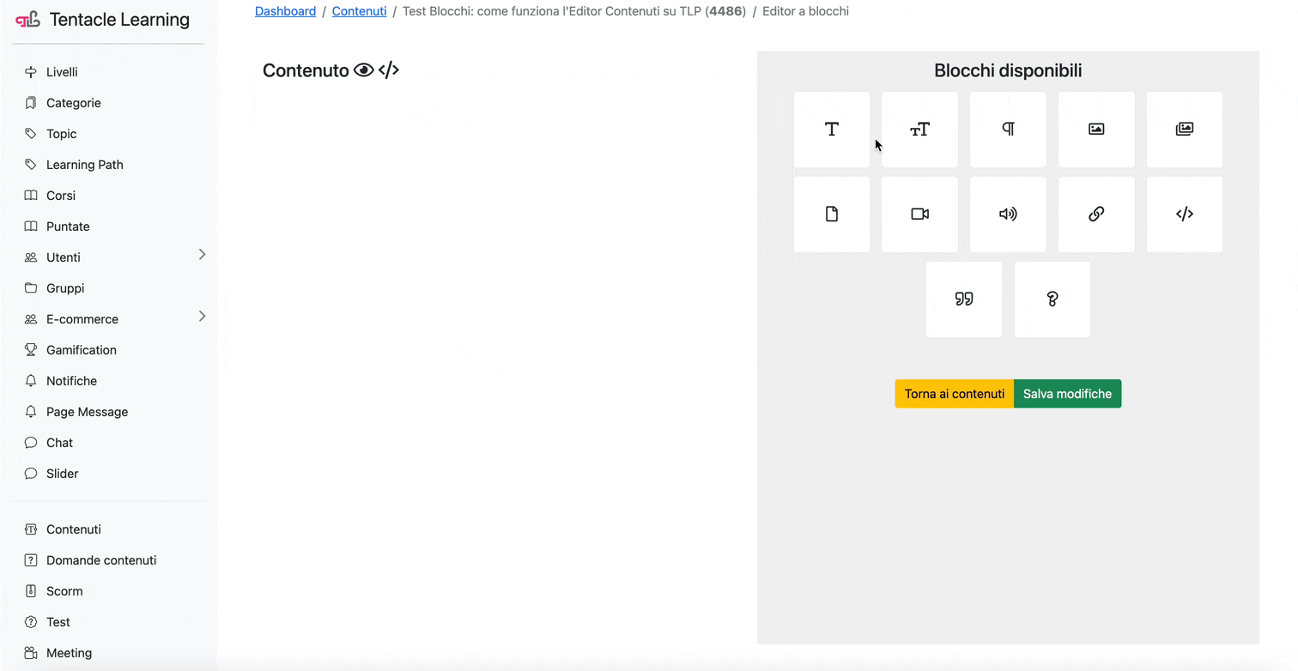Add a quote block
1298x671 pixels.
pyautogui.click(x=963, y=299)
